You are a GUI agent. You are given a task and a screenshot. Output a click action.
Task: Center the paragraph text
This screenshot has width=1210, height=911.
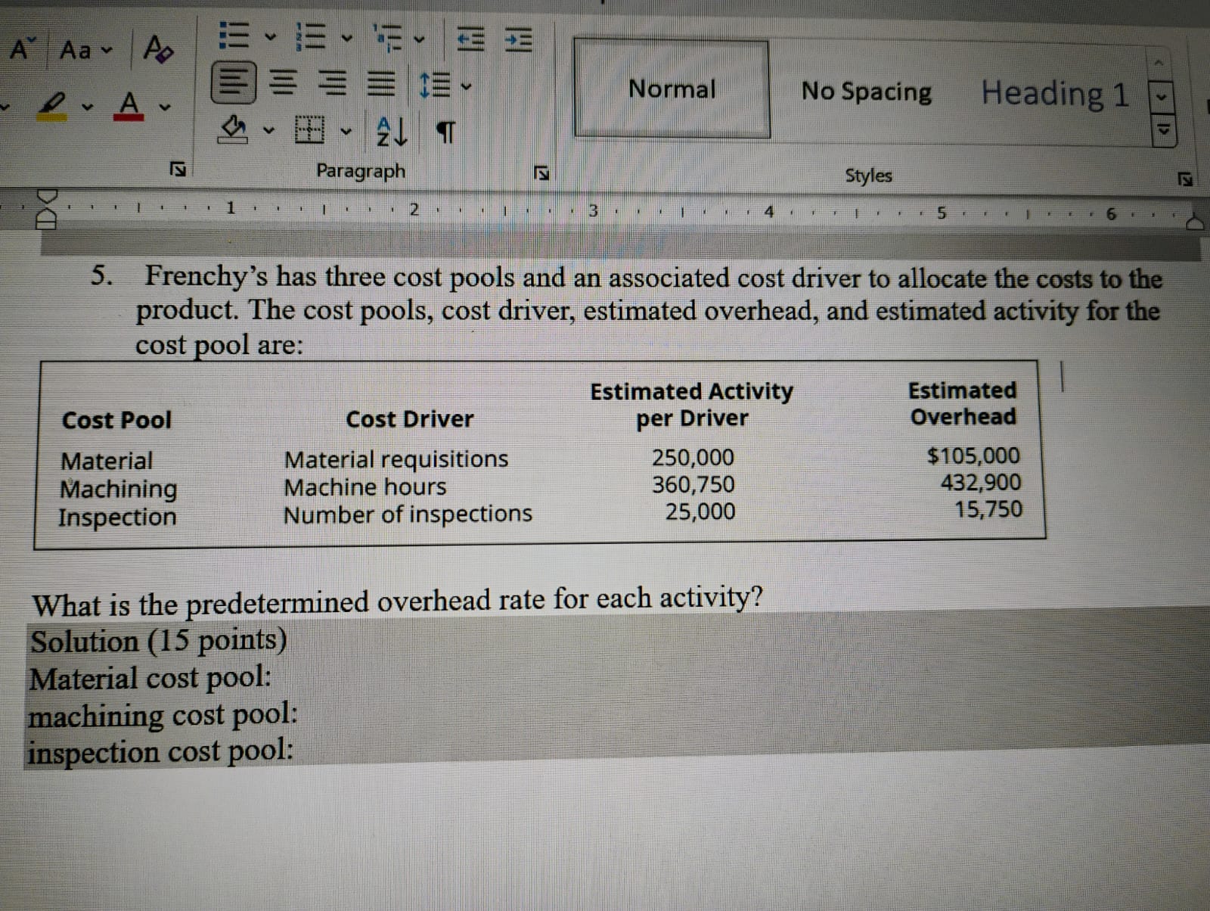click(284, 83)
